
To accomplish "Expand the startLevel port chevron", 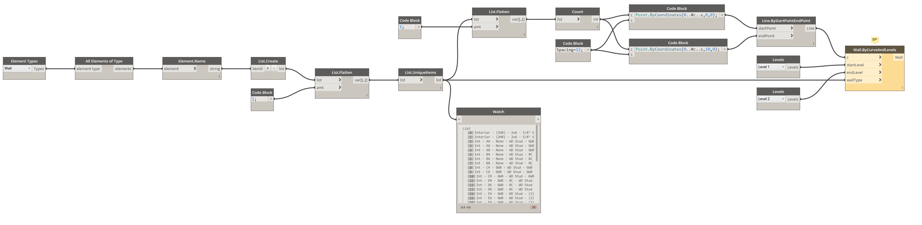I will 880,65.
